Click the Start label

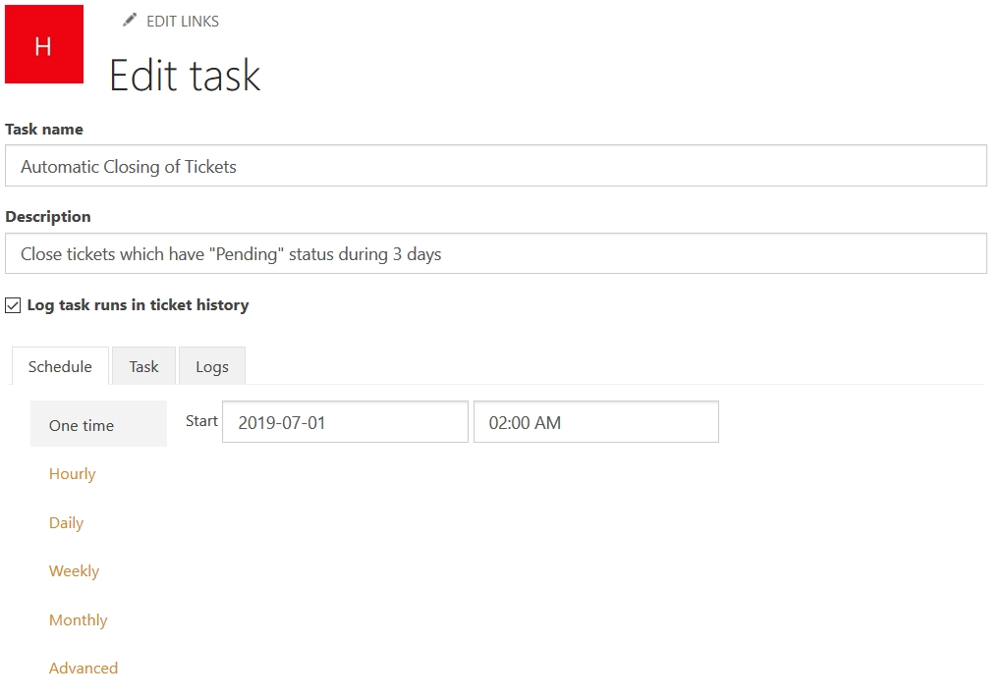point(201,421)
